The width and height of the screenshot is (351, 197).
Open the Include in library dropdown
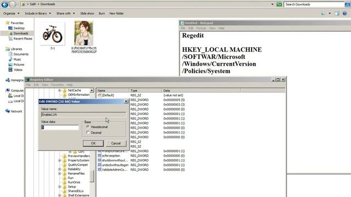pos(38,13)
